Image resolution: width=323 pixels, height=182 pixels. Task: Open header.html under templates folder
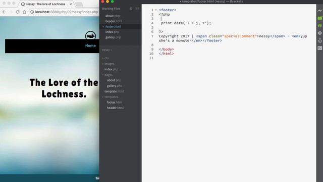[x=115, y=108]
